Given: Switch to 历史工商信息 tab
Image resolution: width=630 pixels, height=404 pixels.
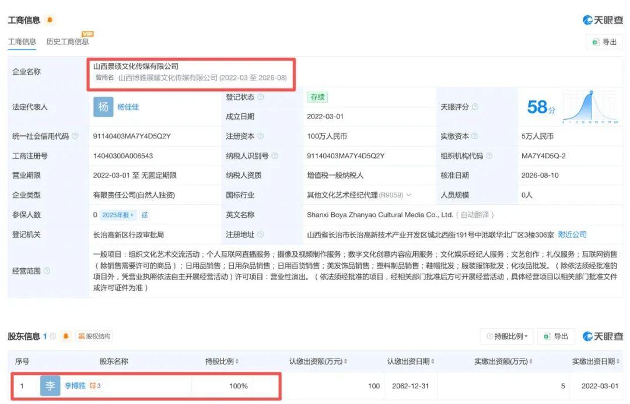Looking at the screenshot, I should tap(68, 41).
